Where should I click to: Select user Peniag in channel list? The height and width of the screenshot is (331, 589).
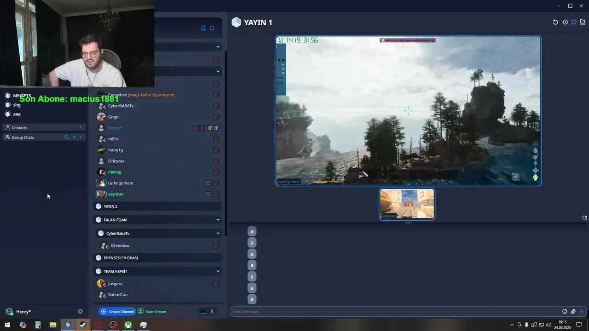pos(115,172)
